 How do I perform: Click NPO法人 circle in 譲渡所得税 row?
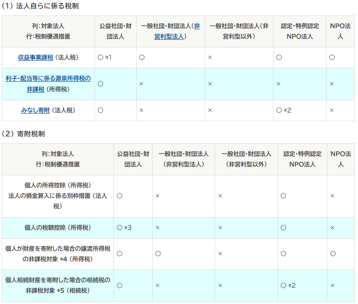pyautogui.click(x=333, y=254)
